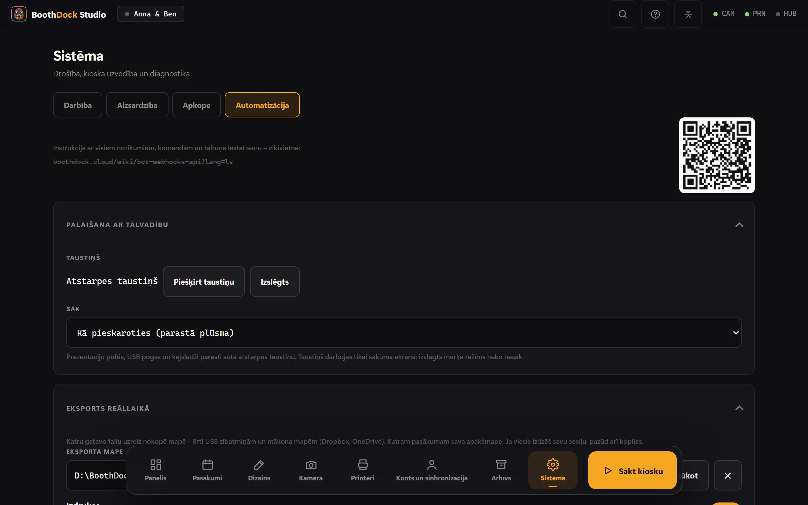808x505 pixels.
Task: Check the PRN status indicator
Action: 755,14
